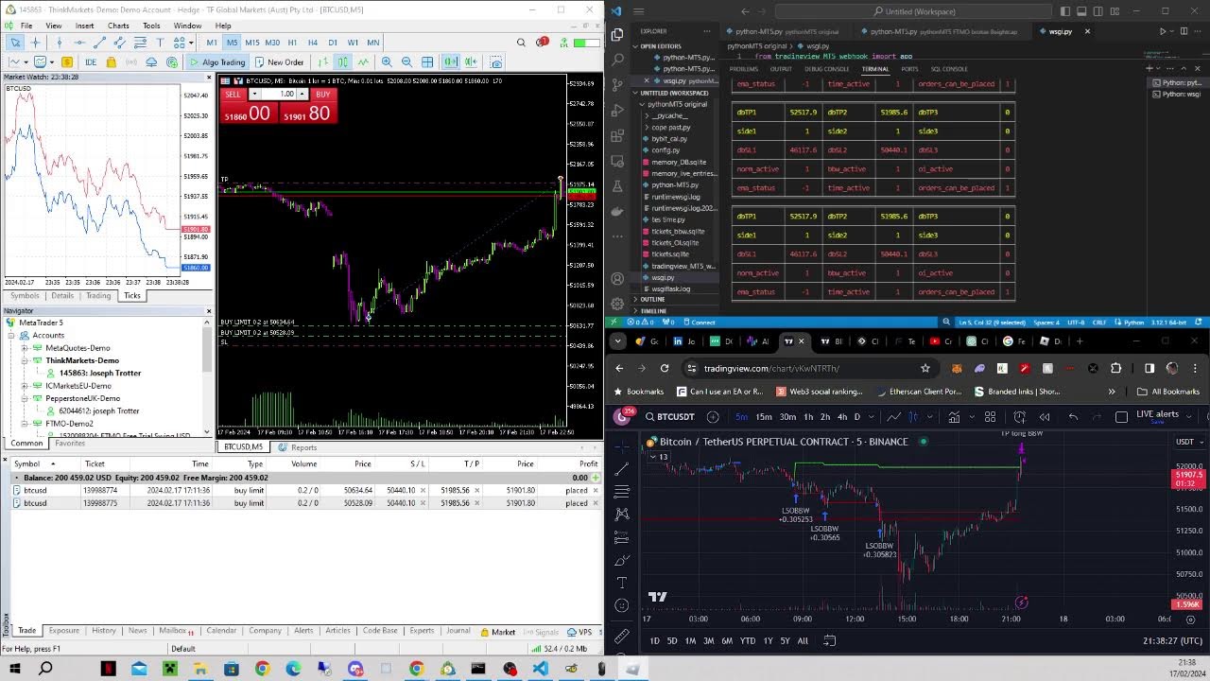Switch MetaTrader chart to candlesticks icon
This screenshot has height=681, width=1210.
342,62
